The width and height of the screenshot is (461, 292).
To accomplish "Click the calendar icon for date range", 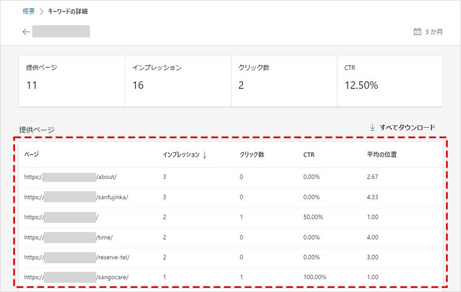I will [418, 32].
